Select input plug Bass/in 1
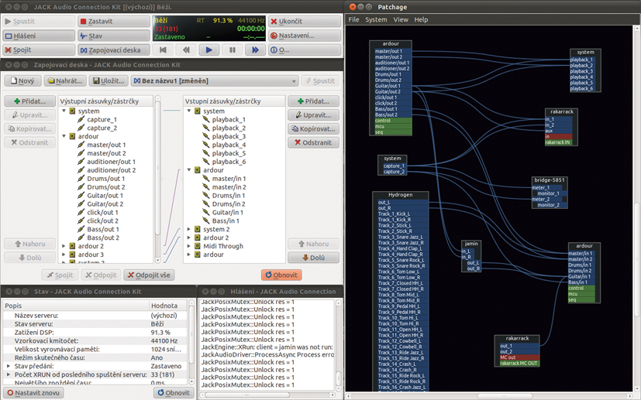The width and height of the screenshot is (641, 400). coord(226,221)
